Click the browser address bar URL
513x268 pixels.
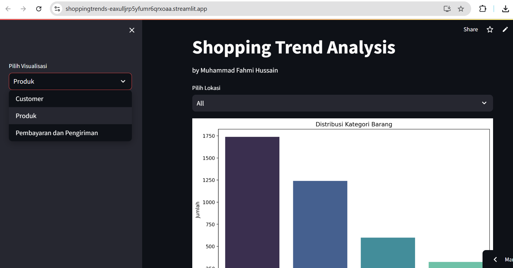136,9
